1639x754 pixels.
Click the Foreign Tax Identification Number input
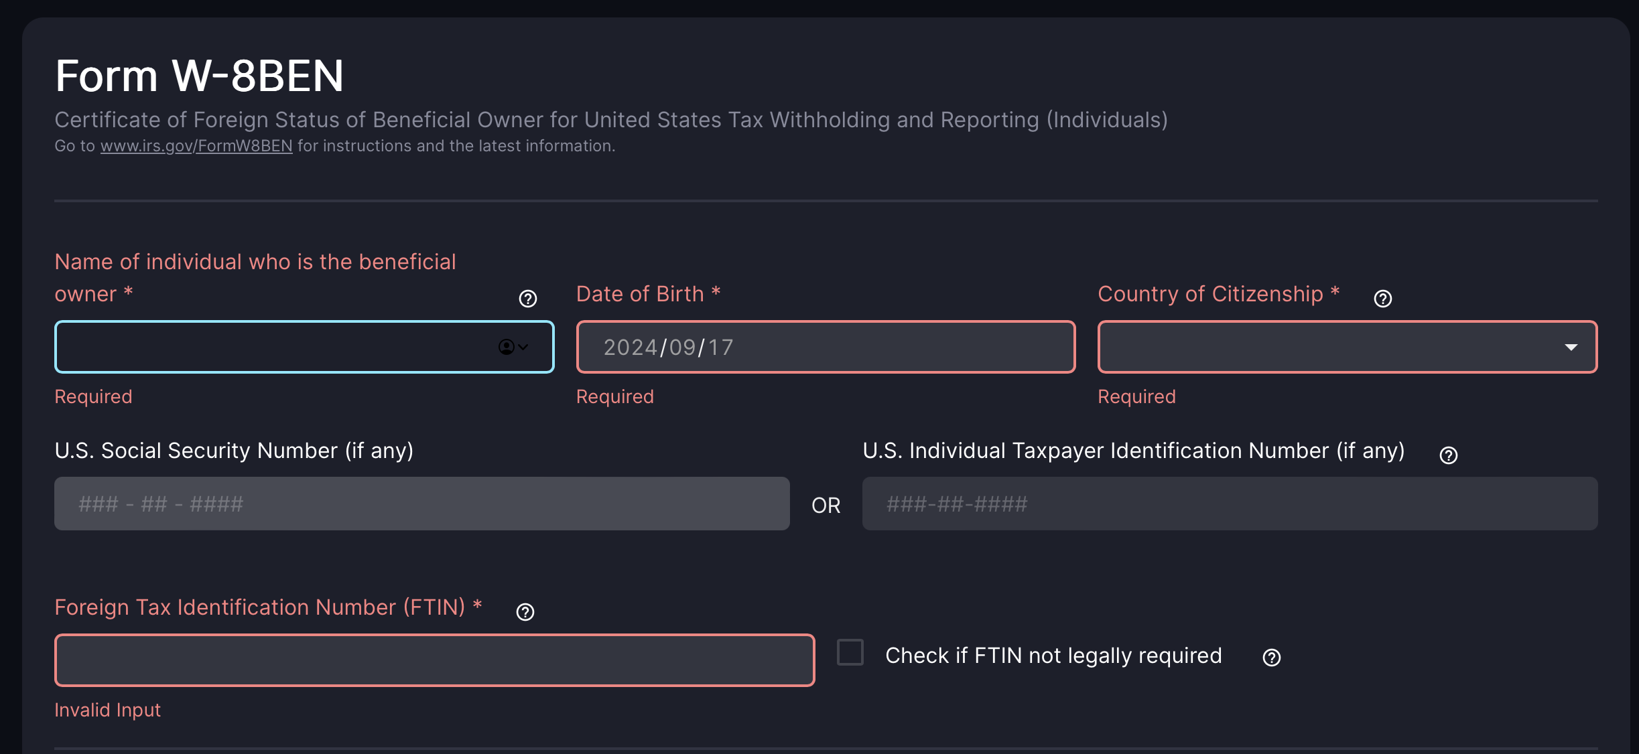[x=434, y=660]
